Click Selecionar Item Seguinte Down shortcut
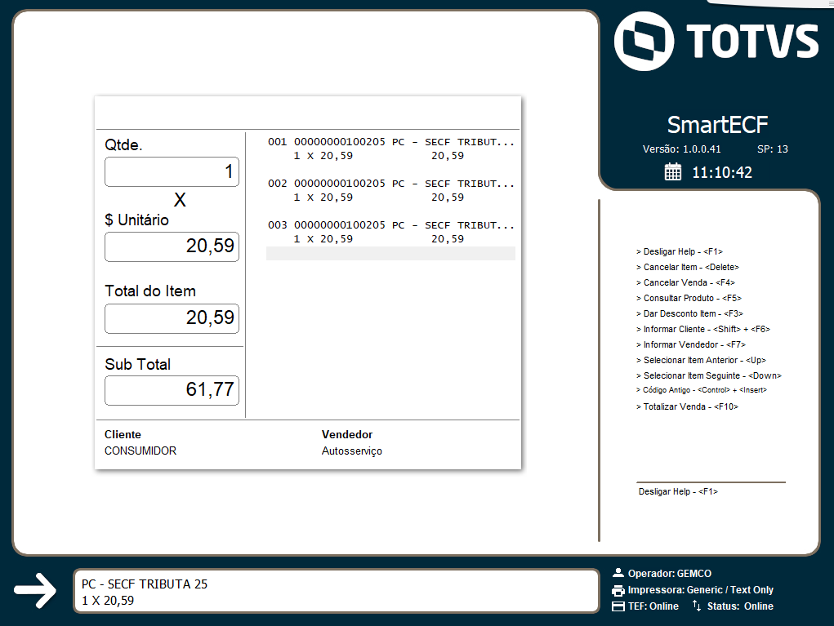 709,375
